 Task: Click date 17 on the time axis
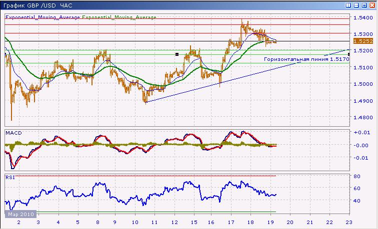point(230,222)
